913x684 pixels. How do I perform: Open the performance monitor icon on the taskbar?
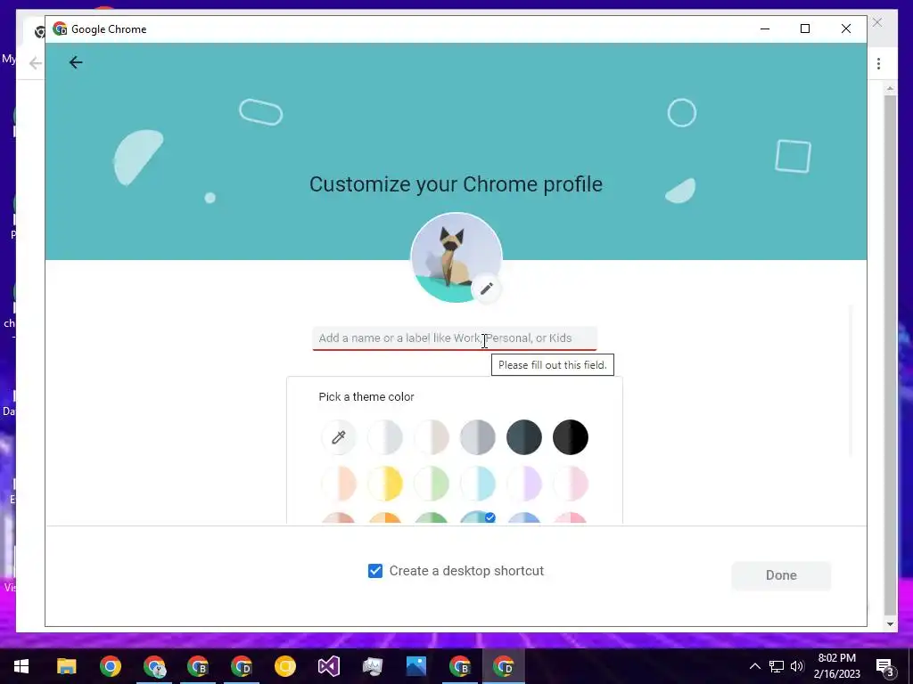pos(372,666)
